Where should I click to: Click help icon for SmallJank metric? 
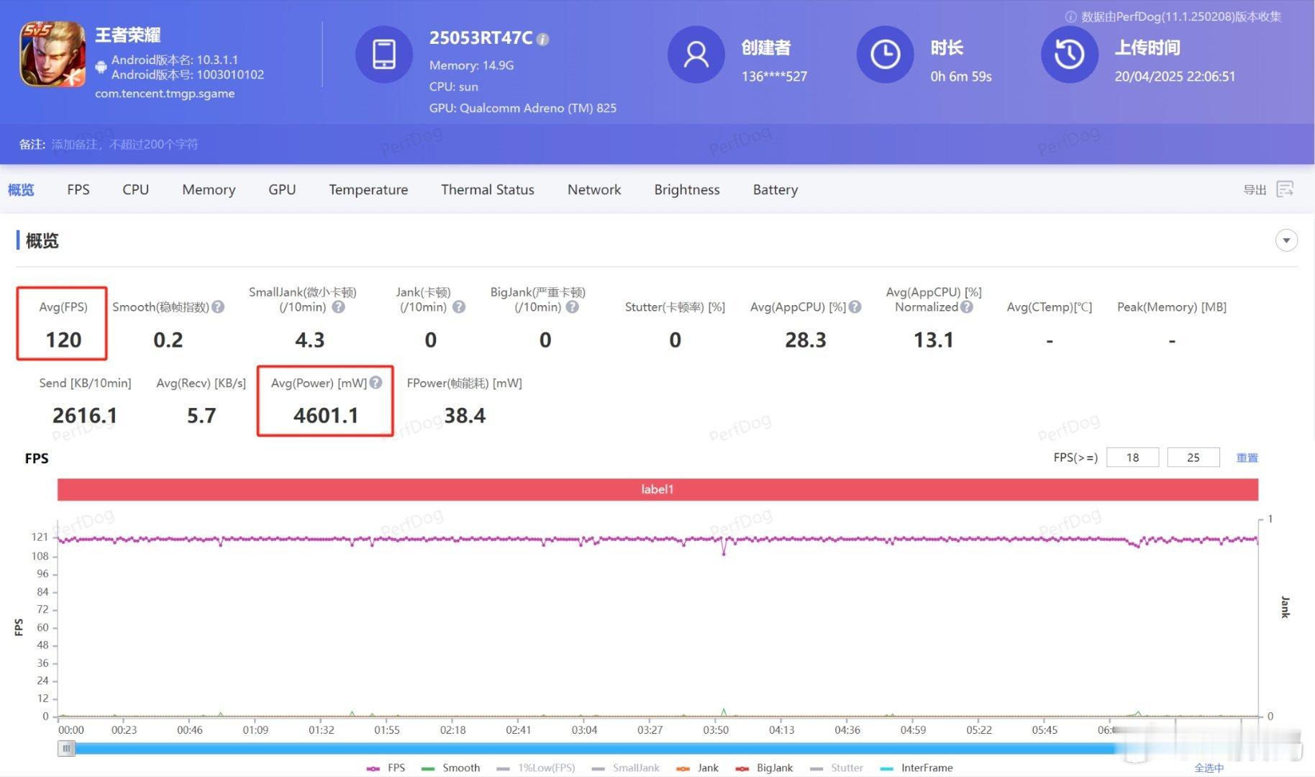(338, 307)
